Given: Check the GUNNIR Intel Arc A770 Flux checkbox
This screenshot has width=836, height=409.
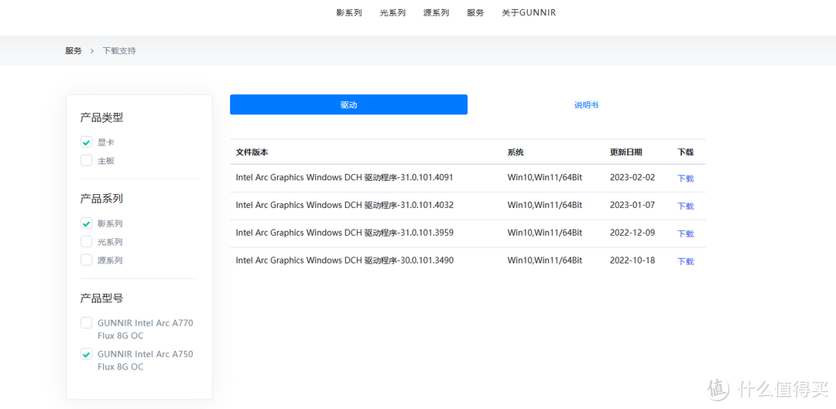Looking at the screenshot, I should 87,322.
